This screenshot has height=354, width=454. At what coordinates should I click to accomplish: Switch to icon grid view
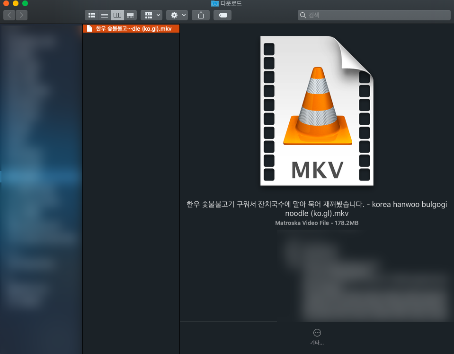click(92, 15)
